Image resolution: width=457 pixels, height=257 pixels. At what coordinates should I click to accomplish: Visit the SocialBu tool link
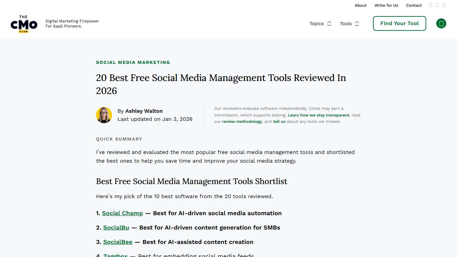tap(116, 228)
